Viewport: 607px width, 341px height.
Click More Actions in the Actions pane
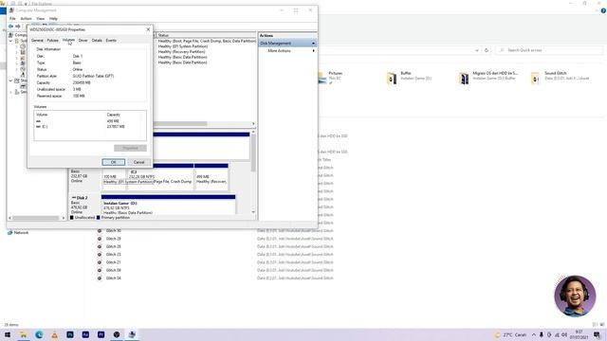[279, 50]
